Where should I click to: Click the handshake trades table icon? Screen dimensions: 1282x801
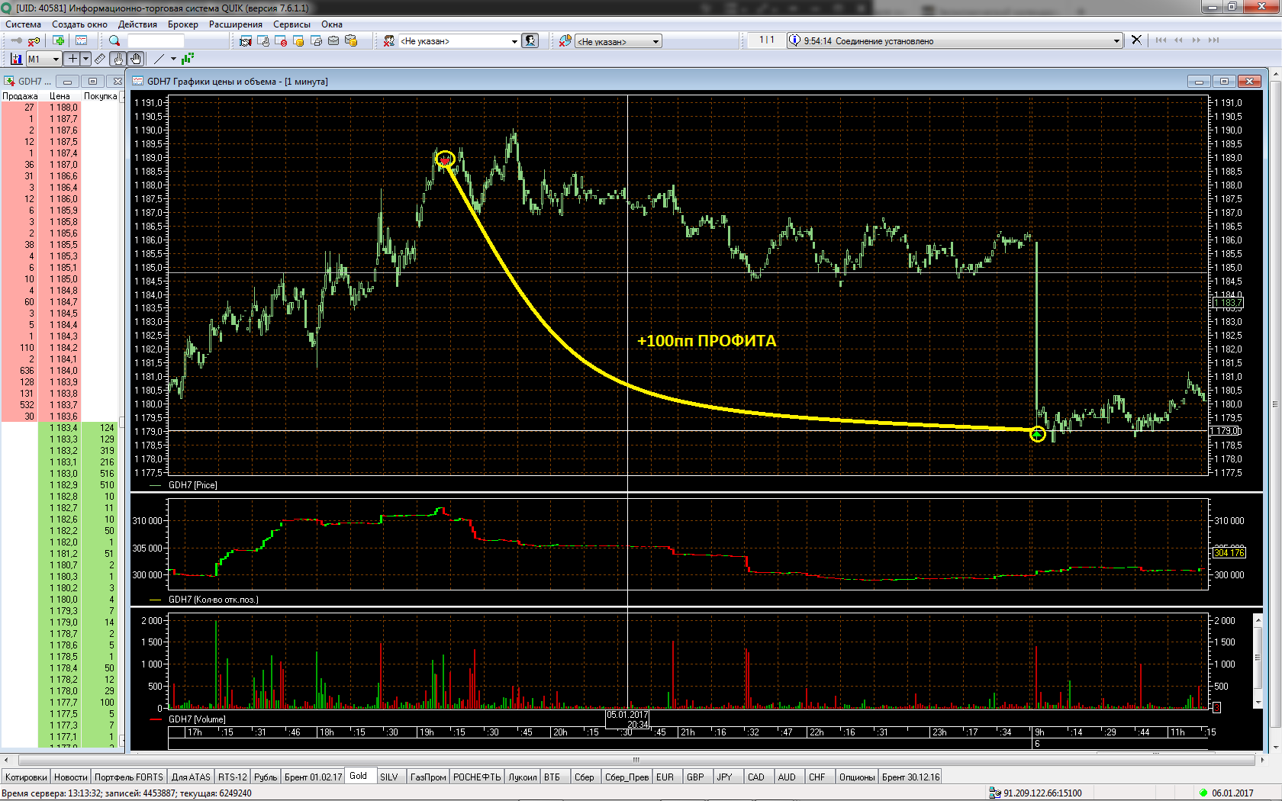[246, 40]
